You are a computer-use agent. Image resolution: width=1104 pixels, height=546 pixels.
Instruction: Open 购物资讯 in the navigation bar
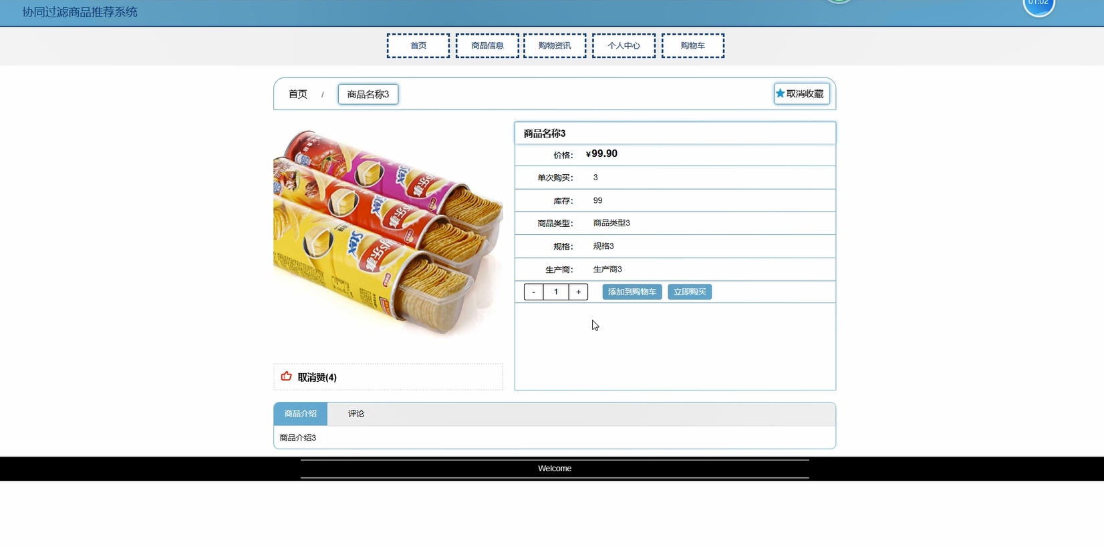tap(555, 45)
